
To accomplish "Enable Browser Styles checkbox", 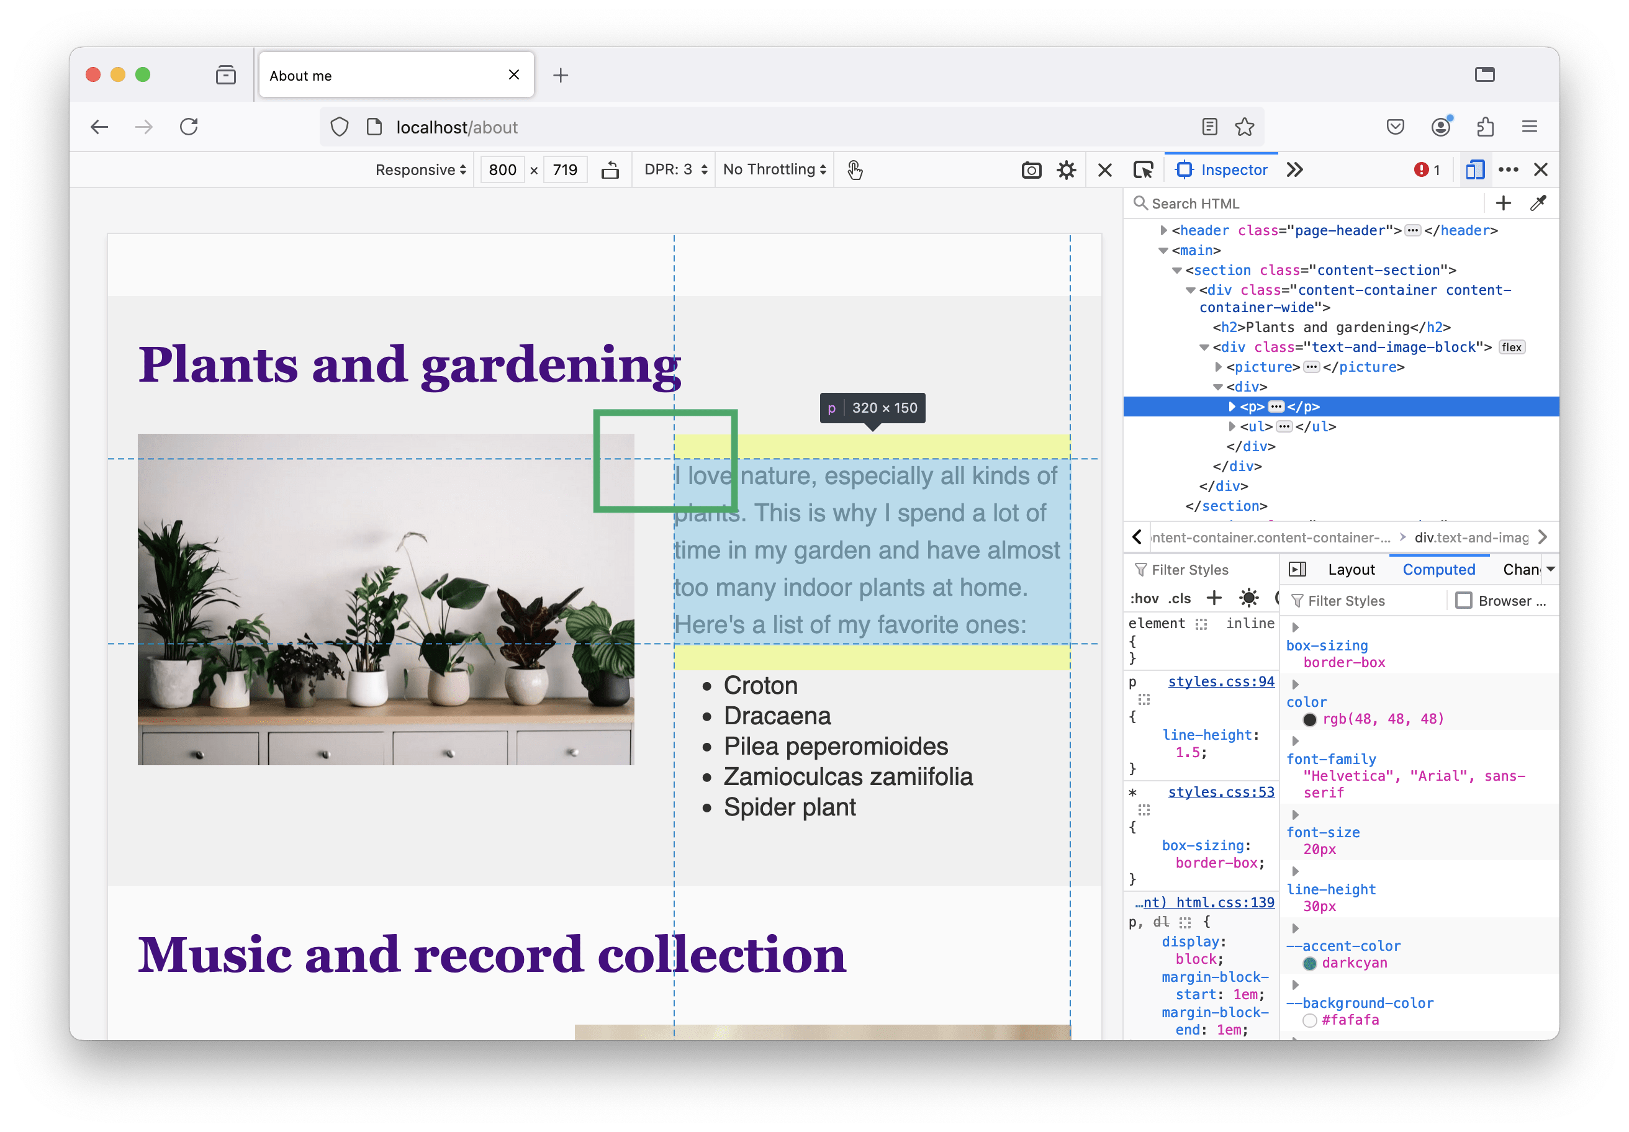I will pyautogui.click(x=1463, y=601).
